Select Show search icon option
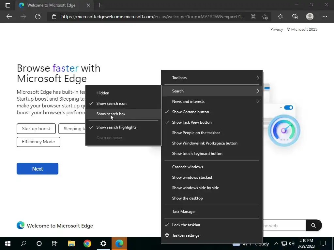 123,104
